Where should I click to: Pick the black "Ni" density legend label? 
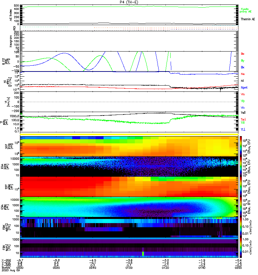pos(243,81)
